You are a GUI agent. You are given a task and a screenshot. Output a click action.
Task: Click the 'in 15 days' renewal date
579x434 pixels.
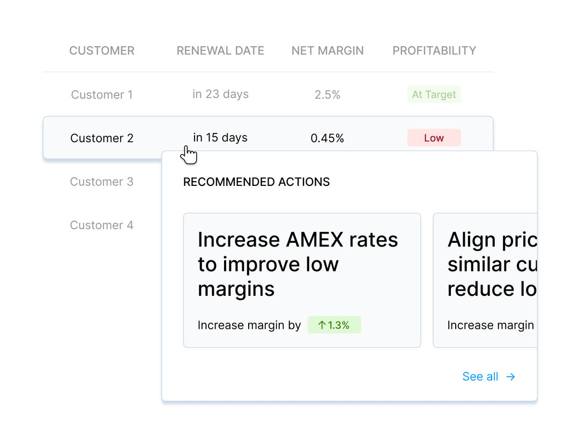[x=220, y=137]
